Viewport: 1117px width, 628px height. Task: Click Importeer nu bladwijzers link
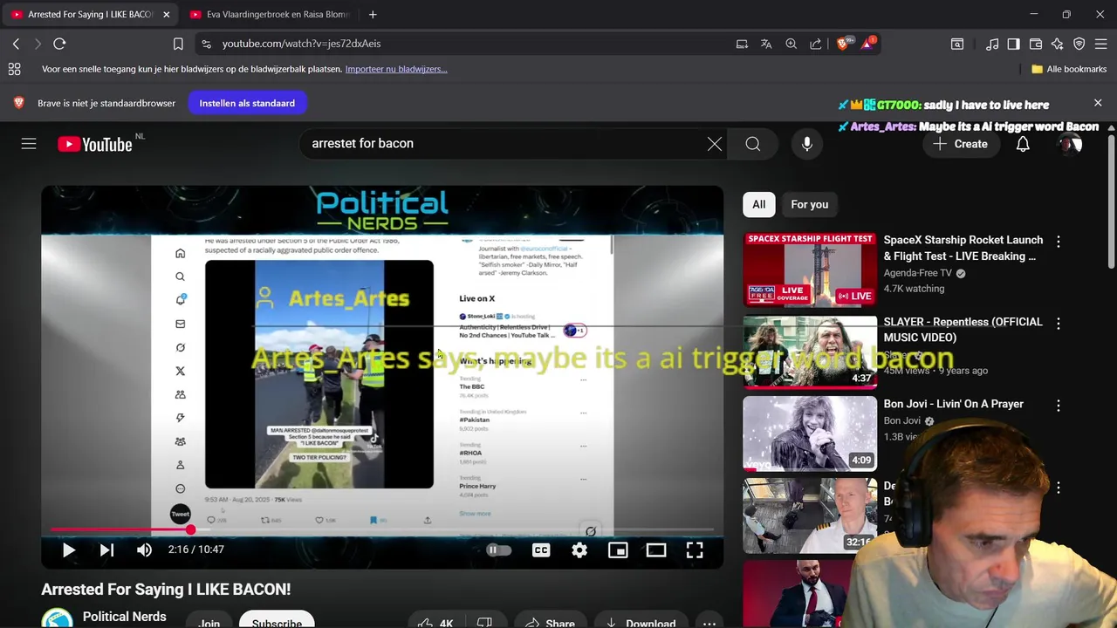tap(396, 69)
